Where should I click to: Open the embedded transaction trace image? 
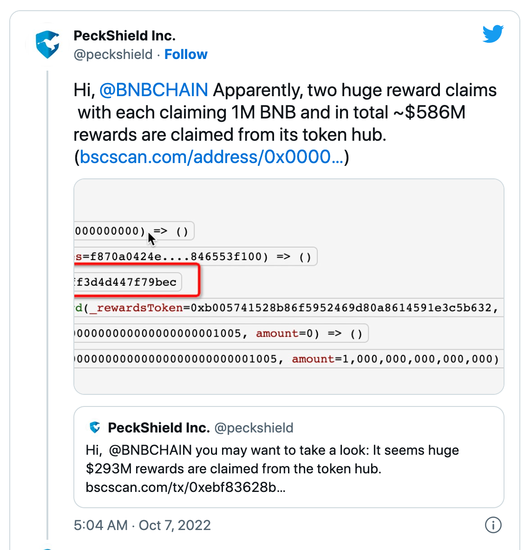[288, 287]
